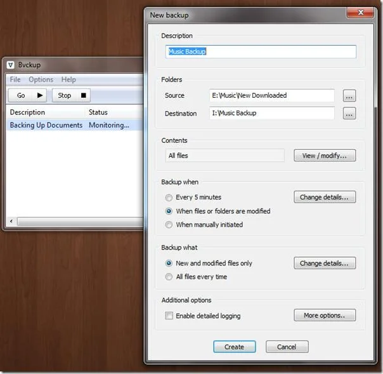Select When files or folders are modified
Image resolution: width=383 pixels, height=374 pixels.
tap(169, 211)
